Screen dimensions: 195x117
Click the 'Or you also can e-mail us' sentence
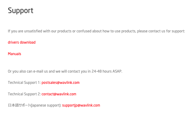(x=65, y=71)
